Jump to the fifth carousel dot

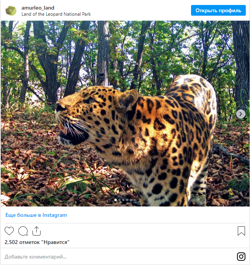click(131, 200)
